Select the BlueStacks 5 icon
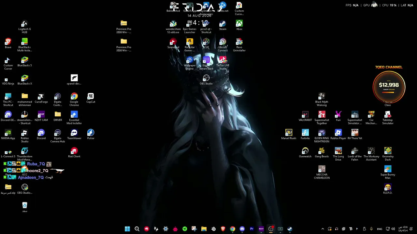This screenshot has width=417, height=234. 24,62
